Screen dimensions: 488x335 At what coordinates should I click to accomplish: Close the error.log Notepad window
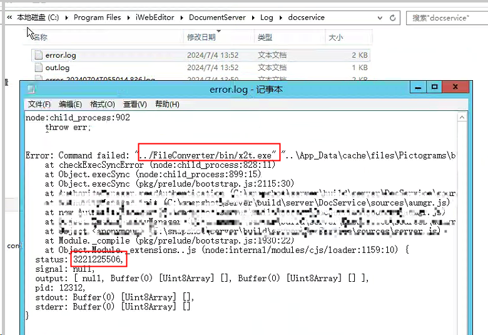(455, 87)
